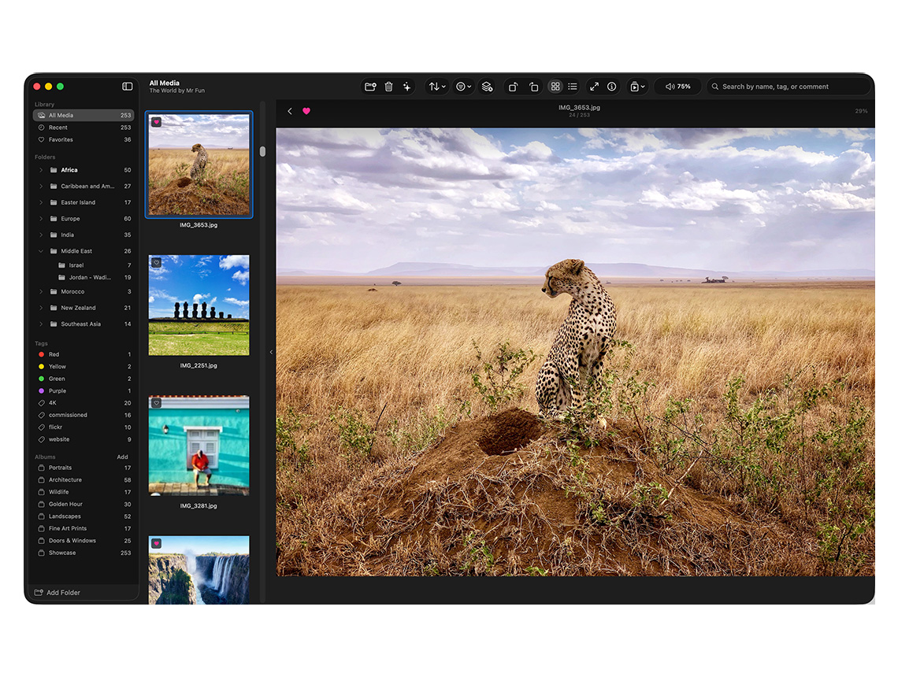Enter fullscreen with the expand arrows icon
Screen dimensions: 898x677
(x=595, y=87)
